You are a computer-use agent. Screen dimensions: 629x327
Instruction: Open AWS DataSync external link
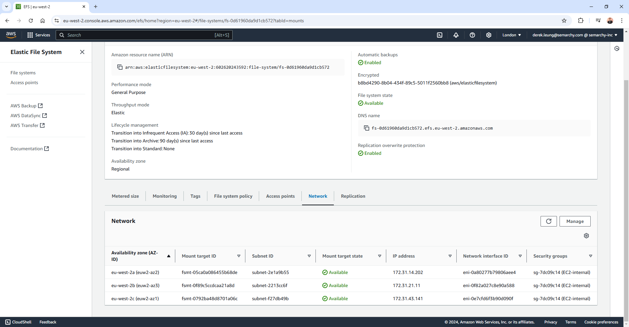point(29,116)
